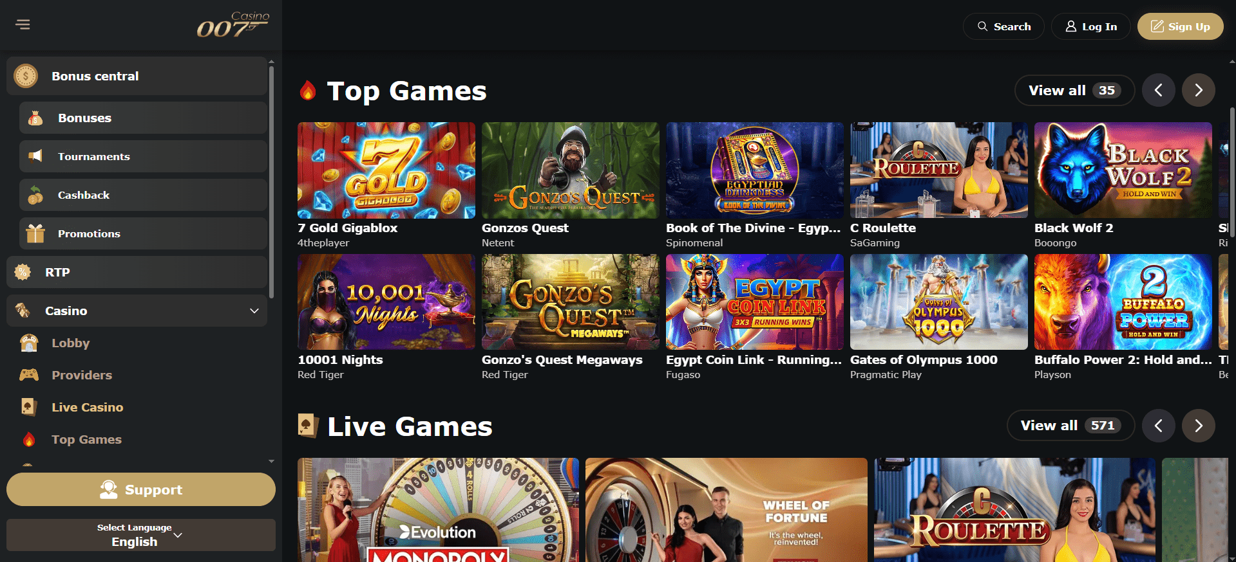
Task: Open the RTP menu item
Action: (x=137, y=272)
